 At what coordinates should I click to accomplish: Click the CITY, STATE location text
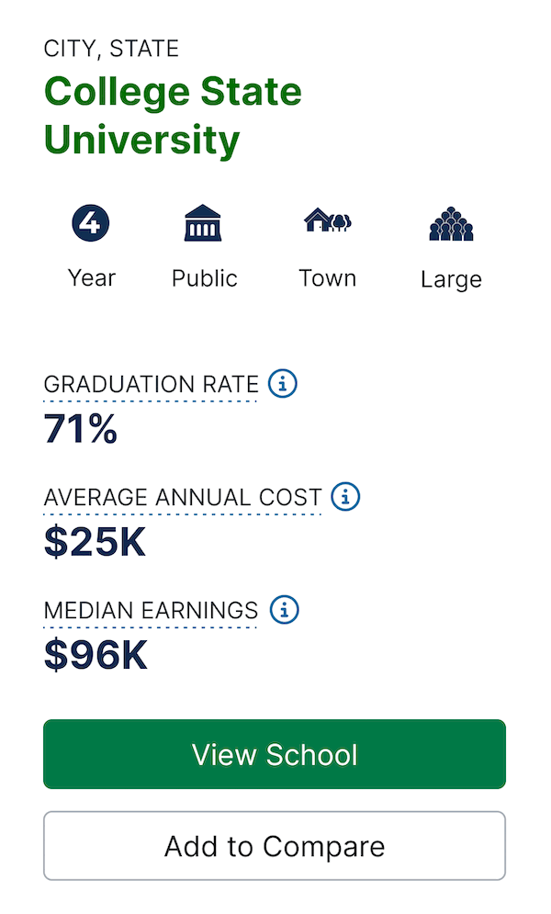tap(111, 49)
